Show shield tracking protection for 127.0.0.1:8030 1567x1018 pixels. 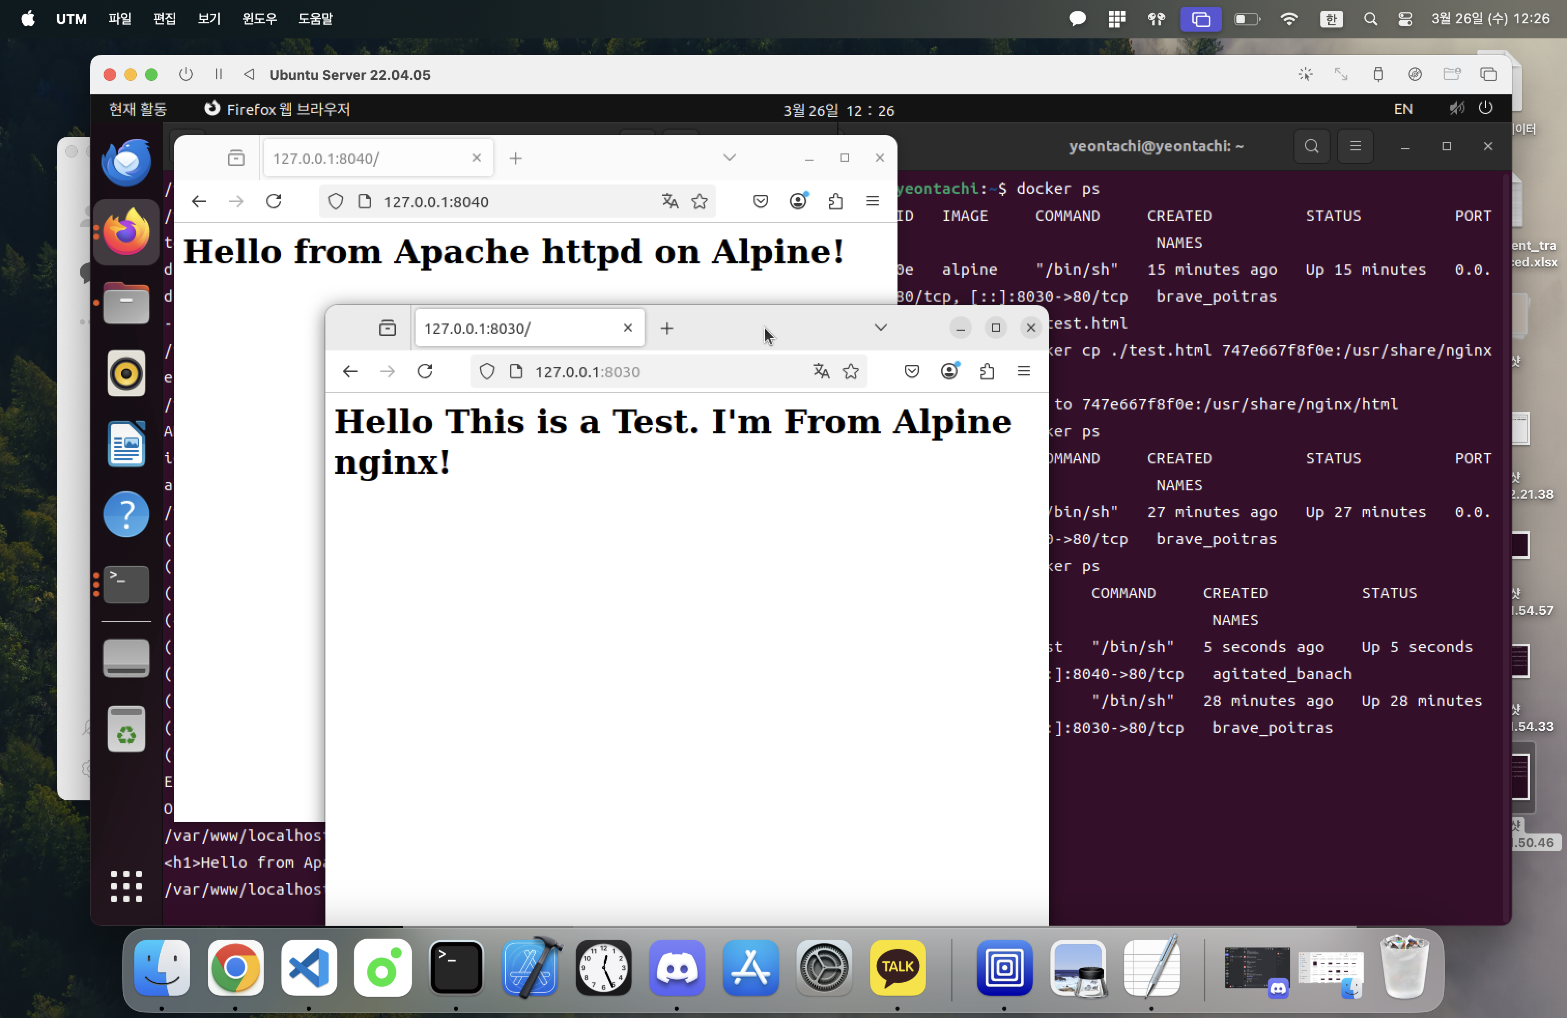tap(487, 371)
